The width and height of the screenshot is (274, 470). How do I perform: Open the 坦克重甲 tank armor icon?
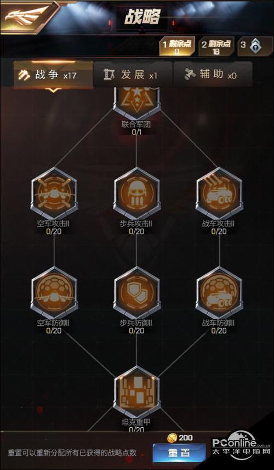point(137,392)
